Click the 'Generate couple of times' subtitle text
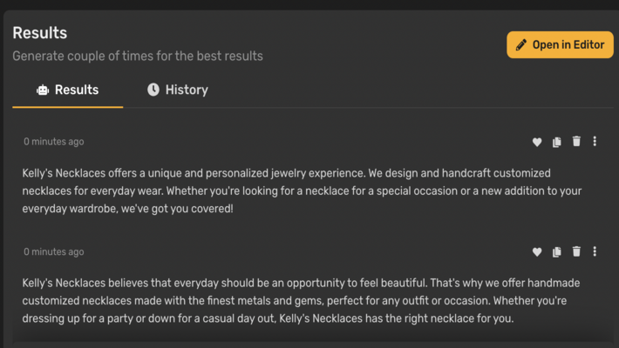This screenshot has height=348, width=619. 138,56
